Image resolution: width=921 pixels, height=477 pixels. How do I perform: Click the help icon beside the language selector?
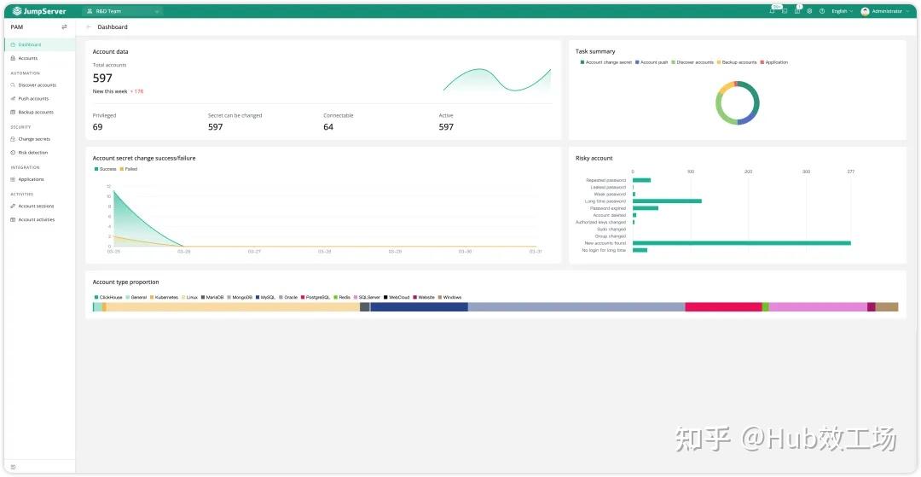[x=822, y=11]
